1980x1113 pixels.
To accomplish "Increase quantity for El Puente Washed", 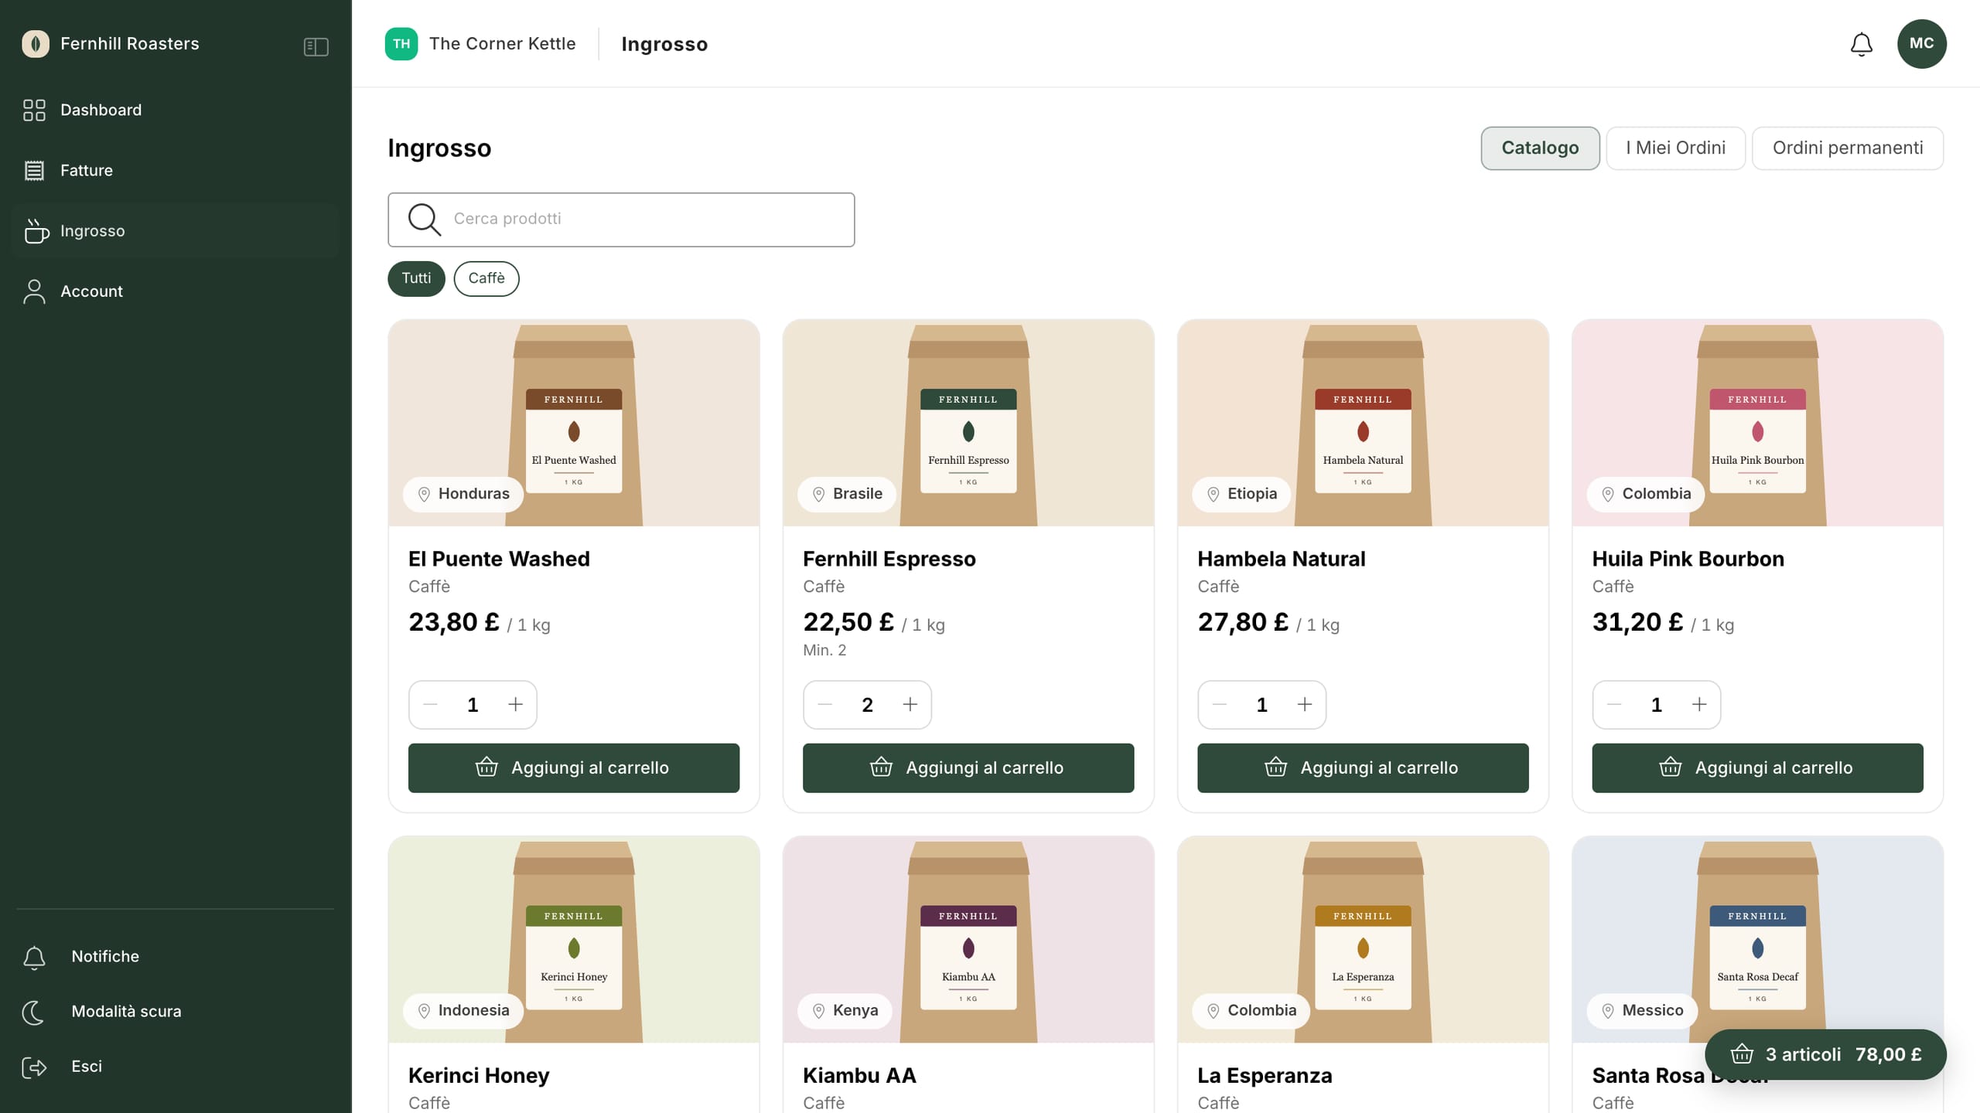I will pyautogui.click(x=515, y=704).
